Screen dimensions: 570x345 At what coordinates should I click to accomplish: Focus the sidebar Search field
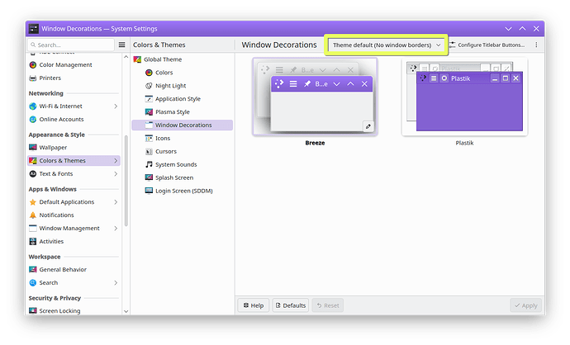point(71,45)
